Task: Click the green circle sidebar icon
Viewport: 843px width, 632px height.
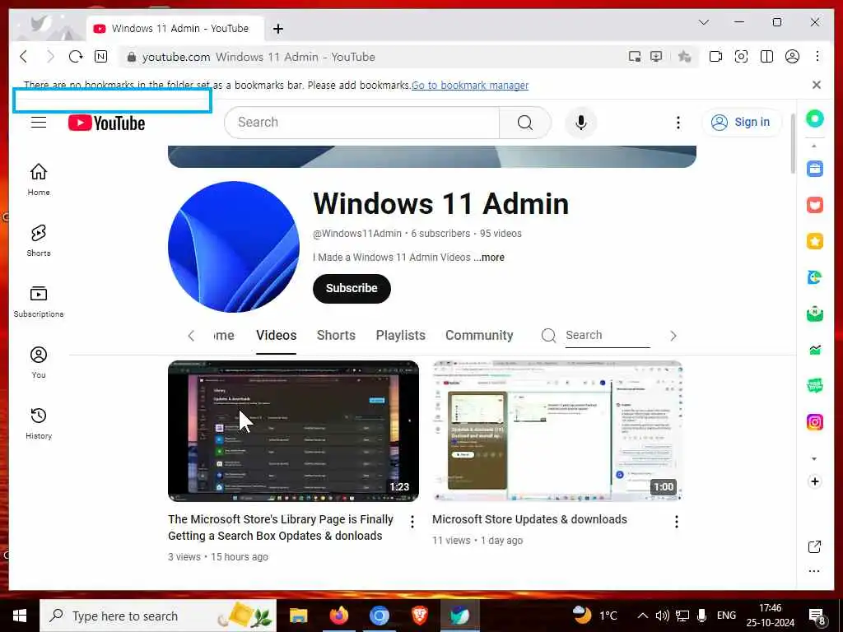Action: click(x=814, y=118)
